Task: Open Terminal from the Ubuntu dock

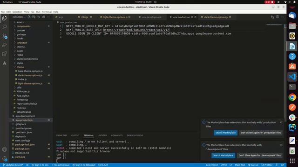Action: click(292, 87)
